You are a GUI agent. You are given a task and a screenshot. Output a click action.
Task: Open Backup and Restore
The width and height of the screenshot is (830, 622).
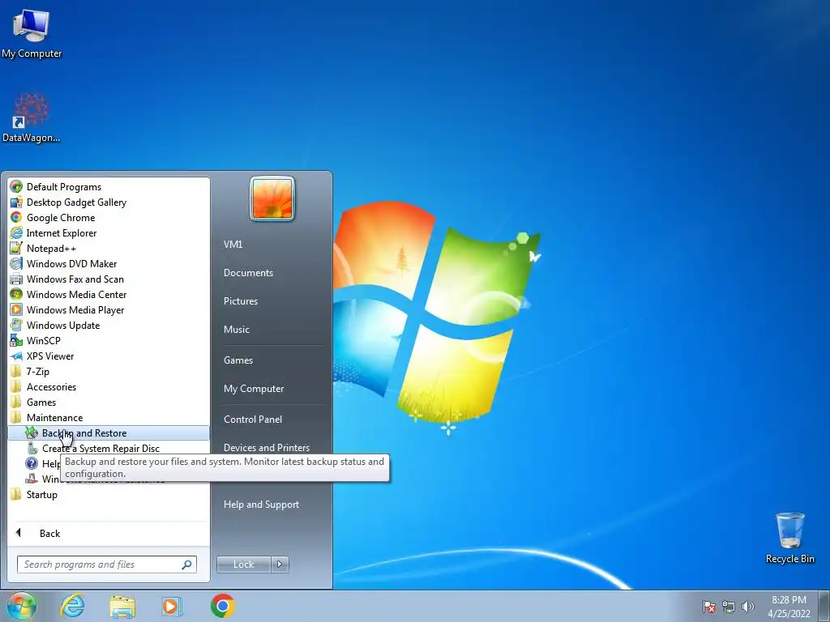109,432
